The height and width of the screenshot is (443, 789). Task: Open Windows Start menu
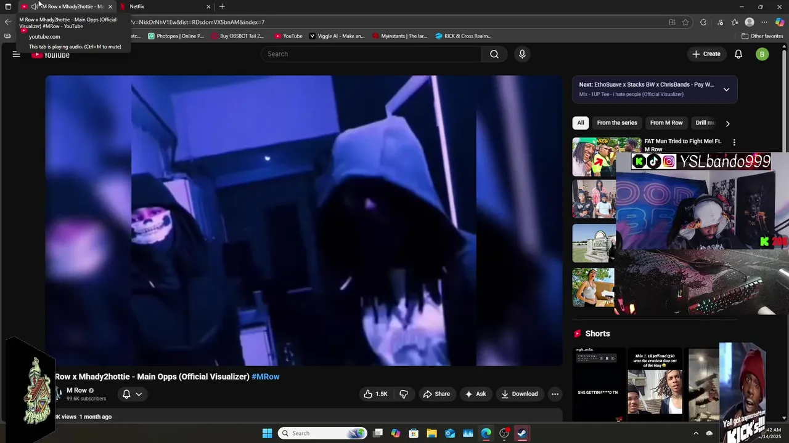tap(267, 433)
